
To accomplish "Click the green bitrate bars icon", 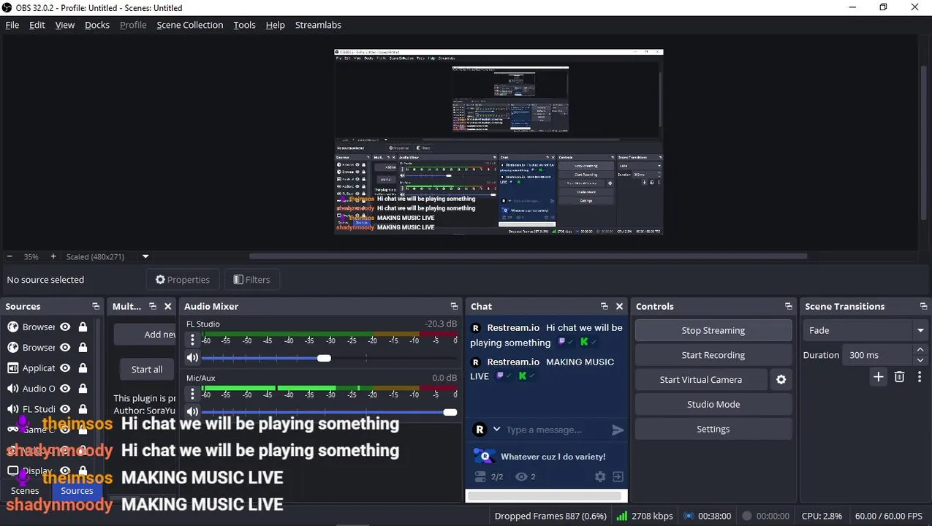I will (x=622, y=516).
